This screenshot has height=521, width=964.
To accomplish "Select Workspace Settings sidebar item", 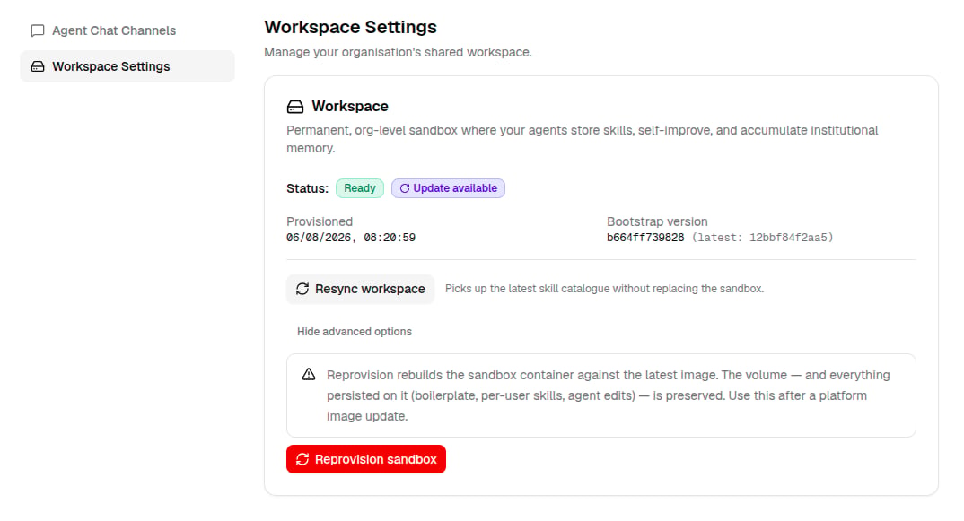I will pyautogui.click(x=127, y=66).
